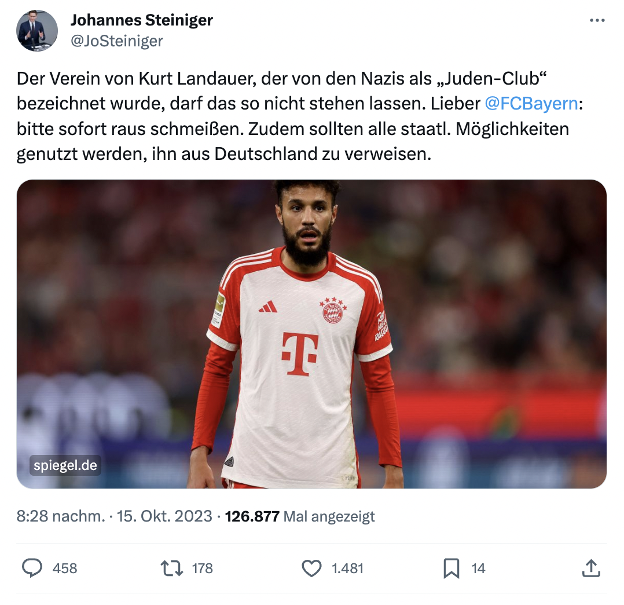Click the 458 replies count
Image resolution: width=624 pixels, height=605 pixels.
pyautogui.click(x=65, y=568)
